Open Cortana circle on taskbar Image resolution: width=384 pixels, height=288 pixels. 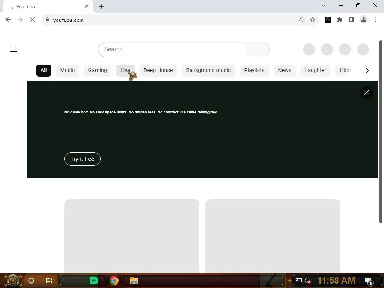pos(31,280)
